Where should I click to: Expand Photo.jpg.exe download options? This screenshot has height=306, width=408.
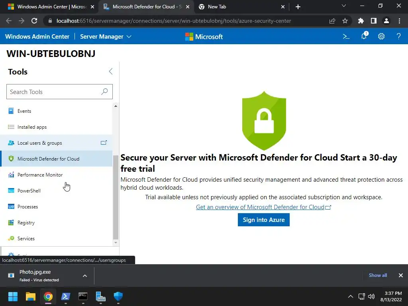pyautogui.click(x=85, y=275)
